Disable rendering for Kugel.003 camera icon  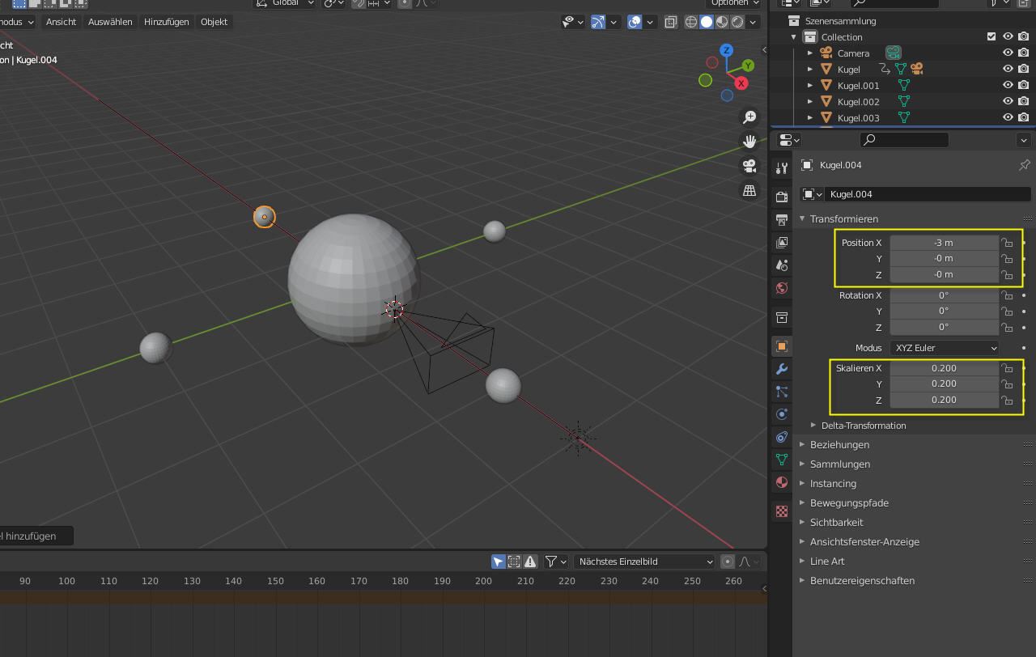click(x=1024, y=118)
